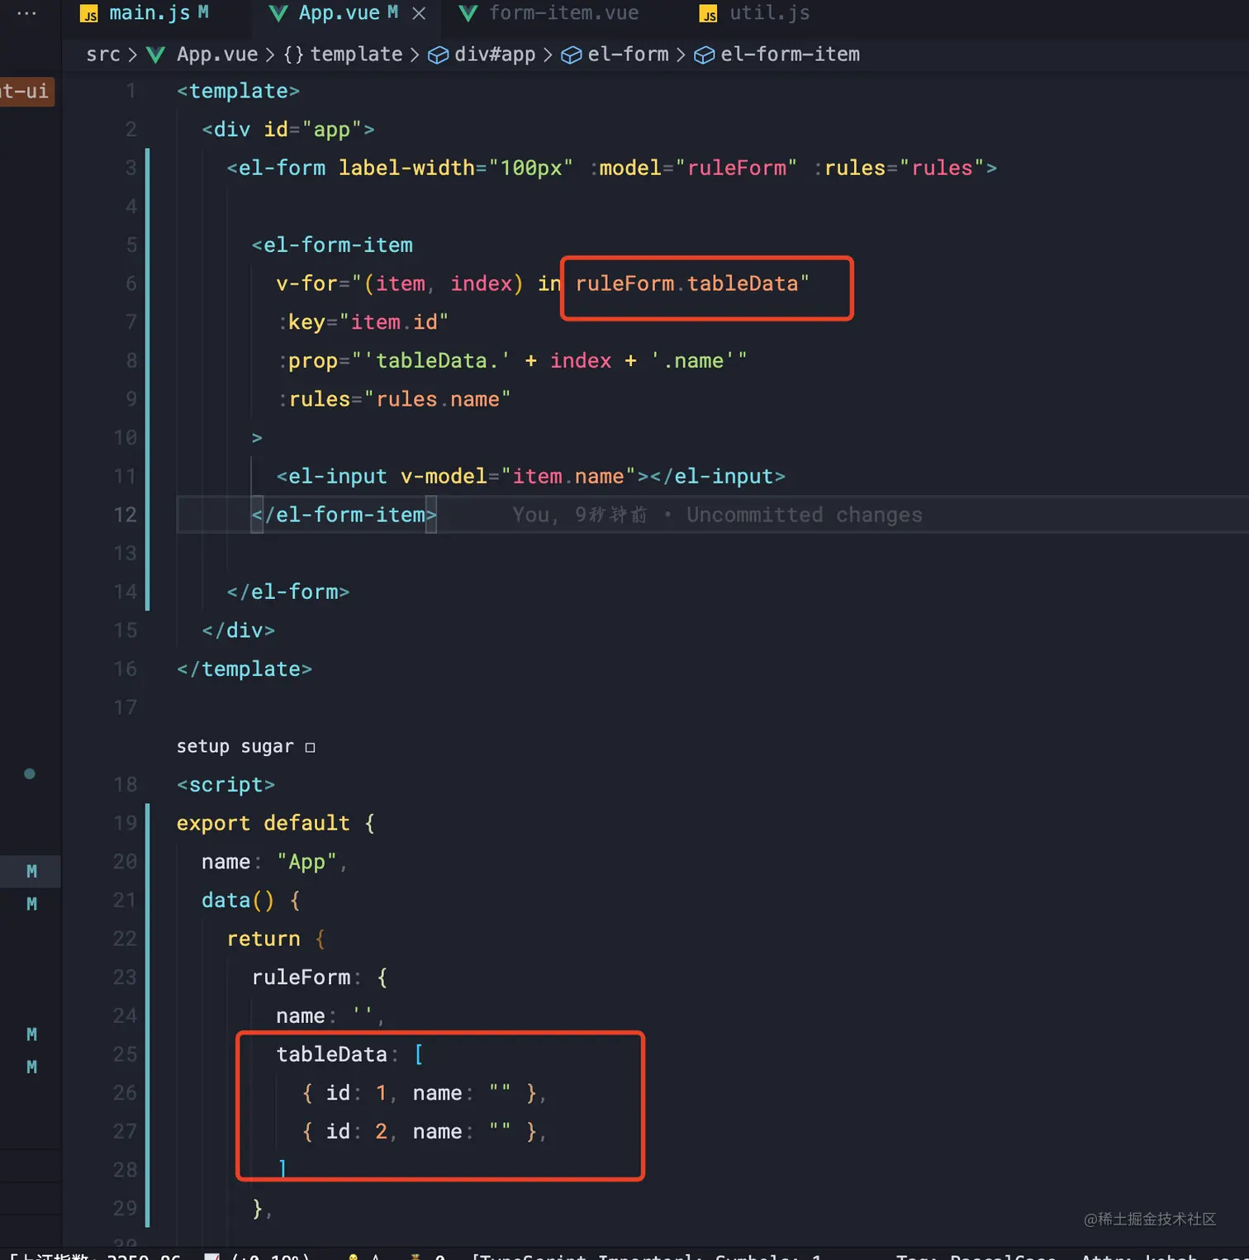Image resolution: width=1249 pixels, height=1260 pixels.
Task: Select div#app in the breadcrumb
Action: click(x=495, y=55)
